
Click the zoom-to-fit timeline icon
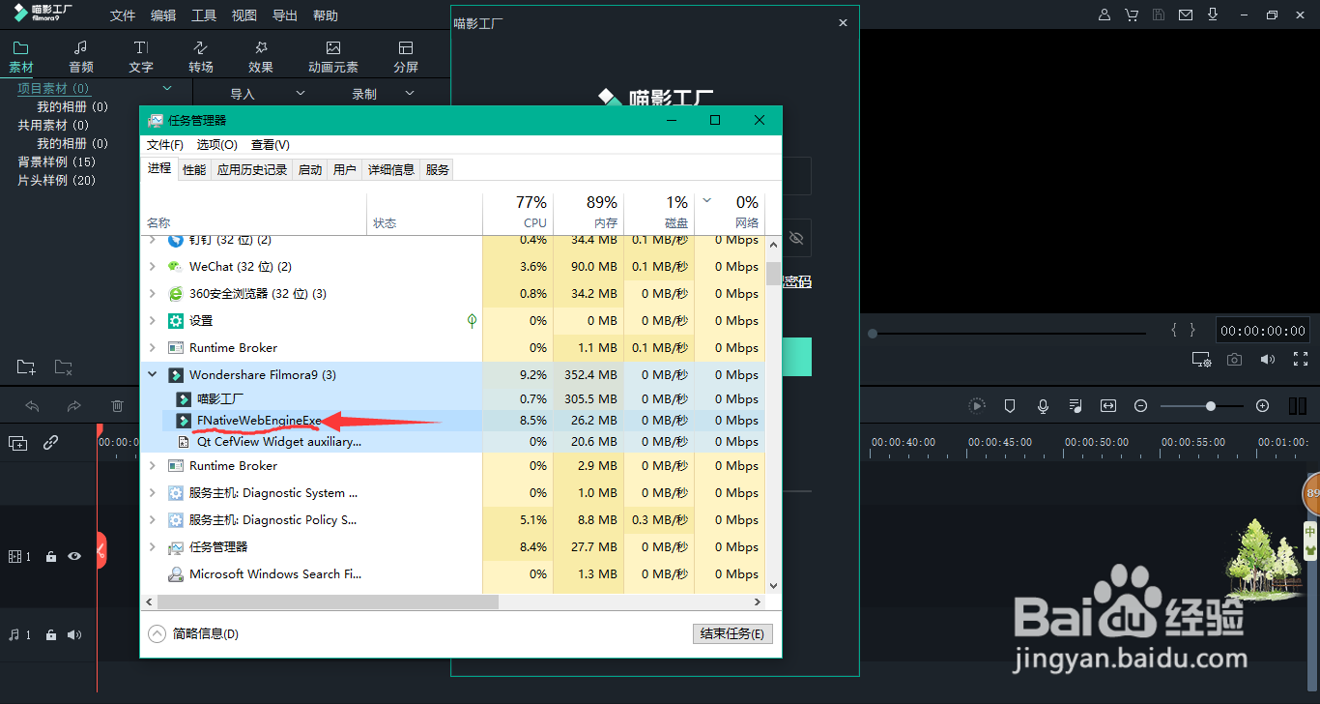tap(1108, 405)
